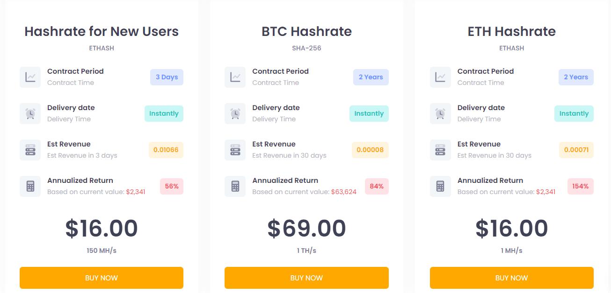Click the Est Revenue server icon in BTC card
This screenshot has width=611, height=293.
click(235, 150)
